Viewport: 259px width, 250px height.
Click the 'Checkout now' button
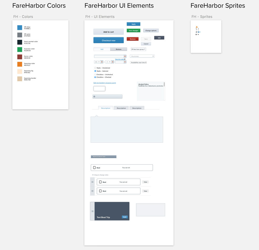109,40
